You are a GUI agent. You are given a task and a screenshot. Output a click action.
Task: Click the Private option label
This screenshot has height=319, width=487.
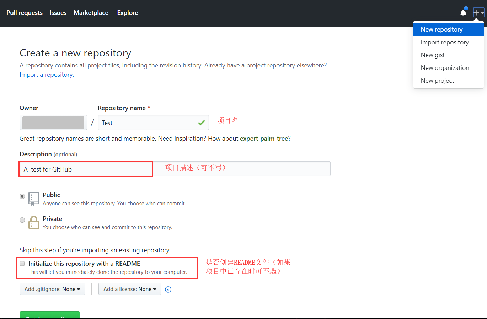[52, 219]
